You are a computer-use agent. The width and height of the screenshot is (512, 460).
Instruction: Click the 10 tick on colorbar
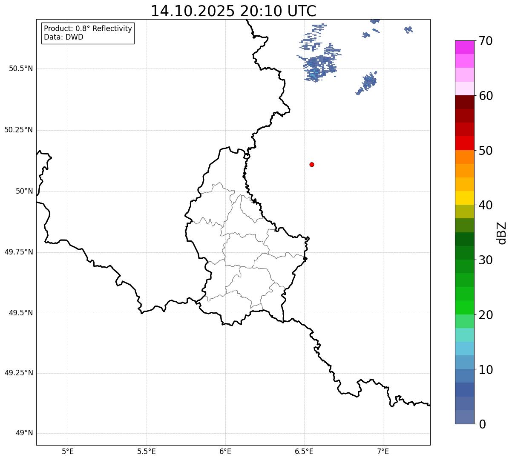(x=486, y=370)
